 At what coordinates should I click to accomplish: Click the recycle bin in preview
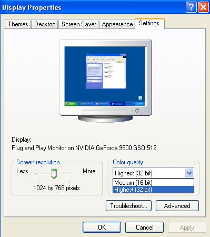(x=140, y=98)
